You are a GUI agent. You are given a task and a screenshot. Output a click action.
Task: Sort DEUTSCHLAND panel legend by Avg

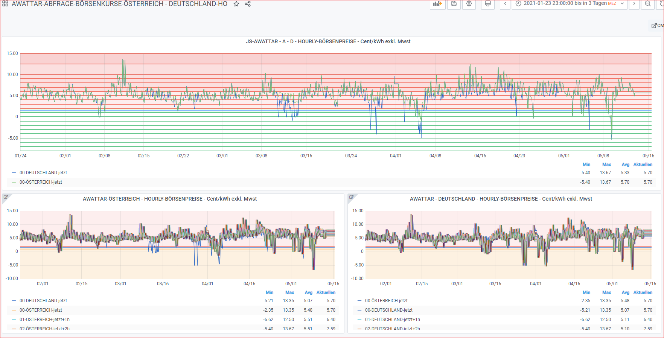625,292
